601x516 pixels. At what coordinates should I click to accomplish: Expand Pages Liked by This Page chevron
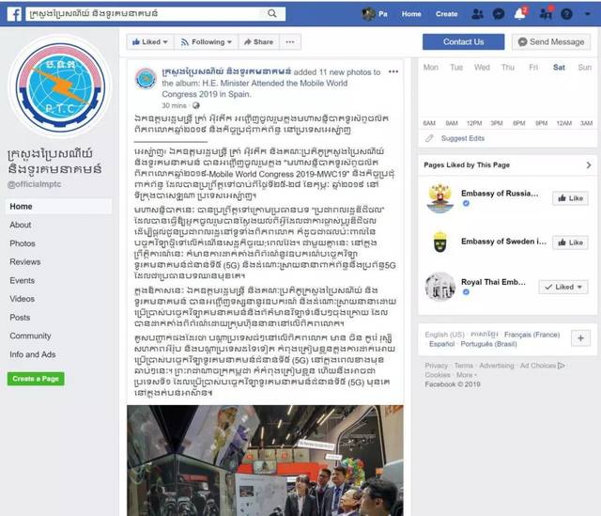pyautogui.click(x=589, y=165)
